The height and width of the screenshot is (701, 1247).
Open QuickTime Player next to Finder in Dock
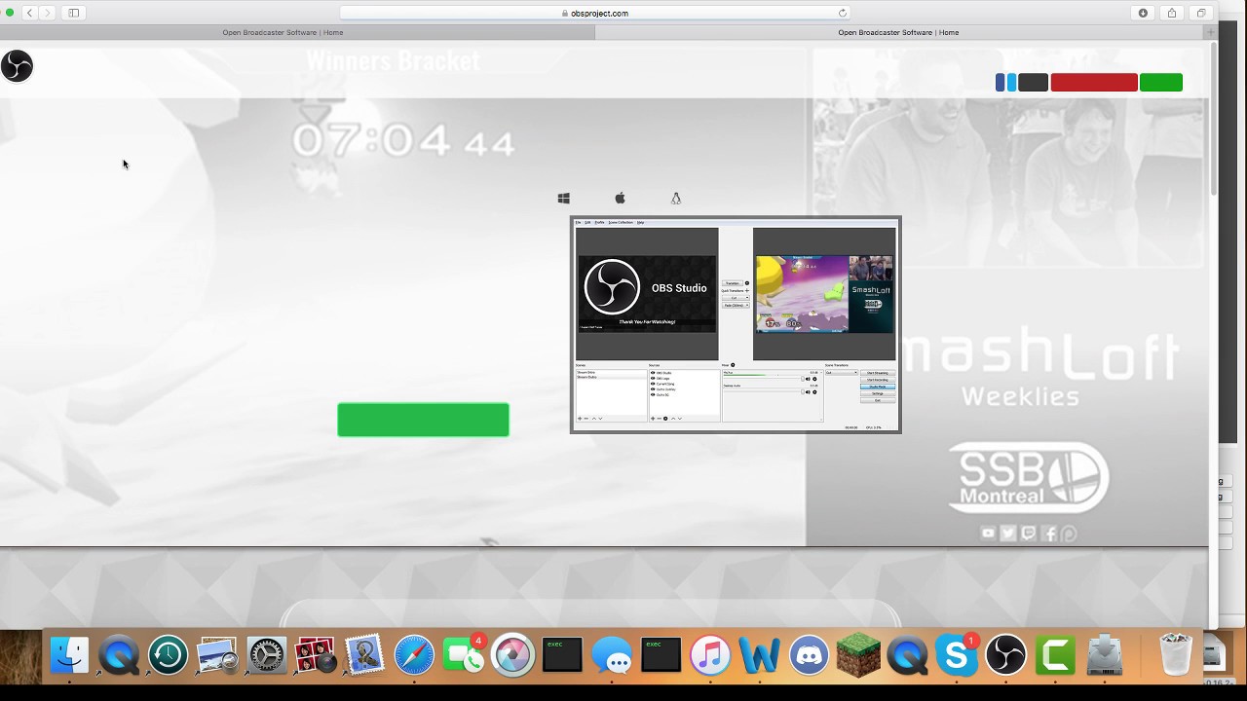pyautogui.click(x=119, y=655)
